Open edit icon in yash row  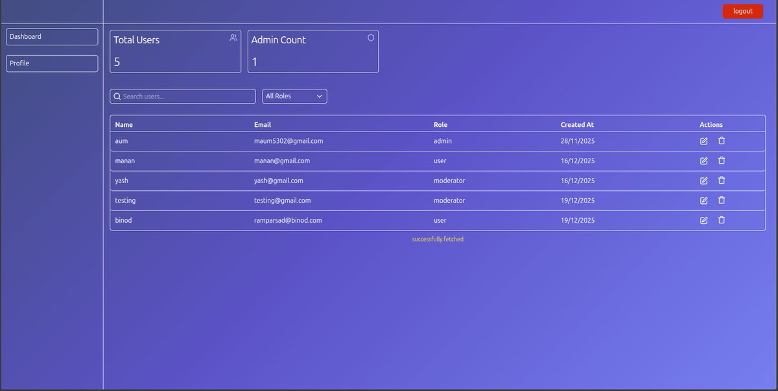[x=704, y=181]
